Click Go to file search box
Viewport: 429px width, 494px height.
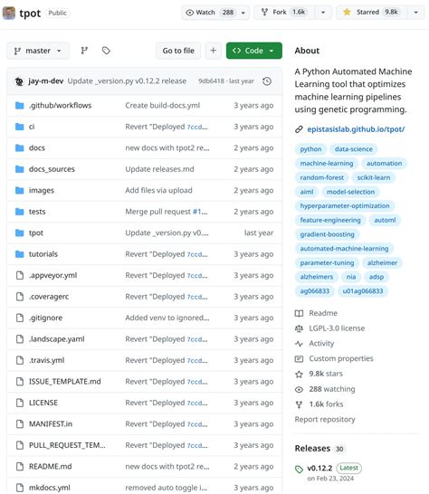(x=178, y=51)
